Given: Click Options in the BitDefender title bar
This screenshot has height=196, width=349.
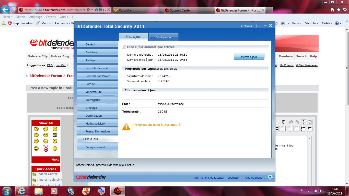Looking at the screenshot, I should point(247,26).
